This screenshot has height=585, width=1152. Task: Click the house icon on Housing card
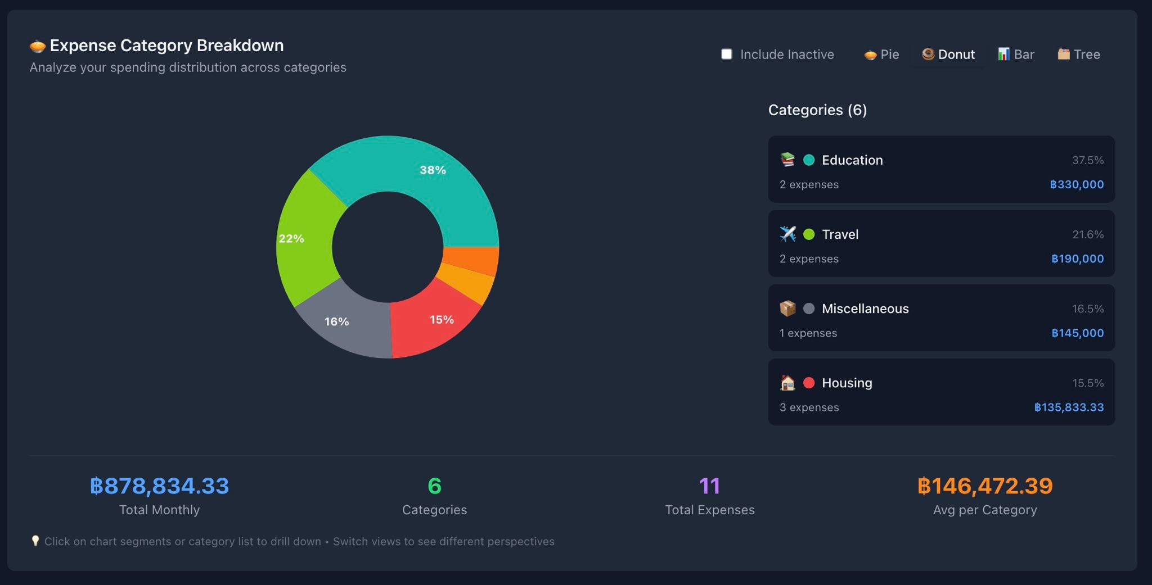tap(787, 383)
